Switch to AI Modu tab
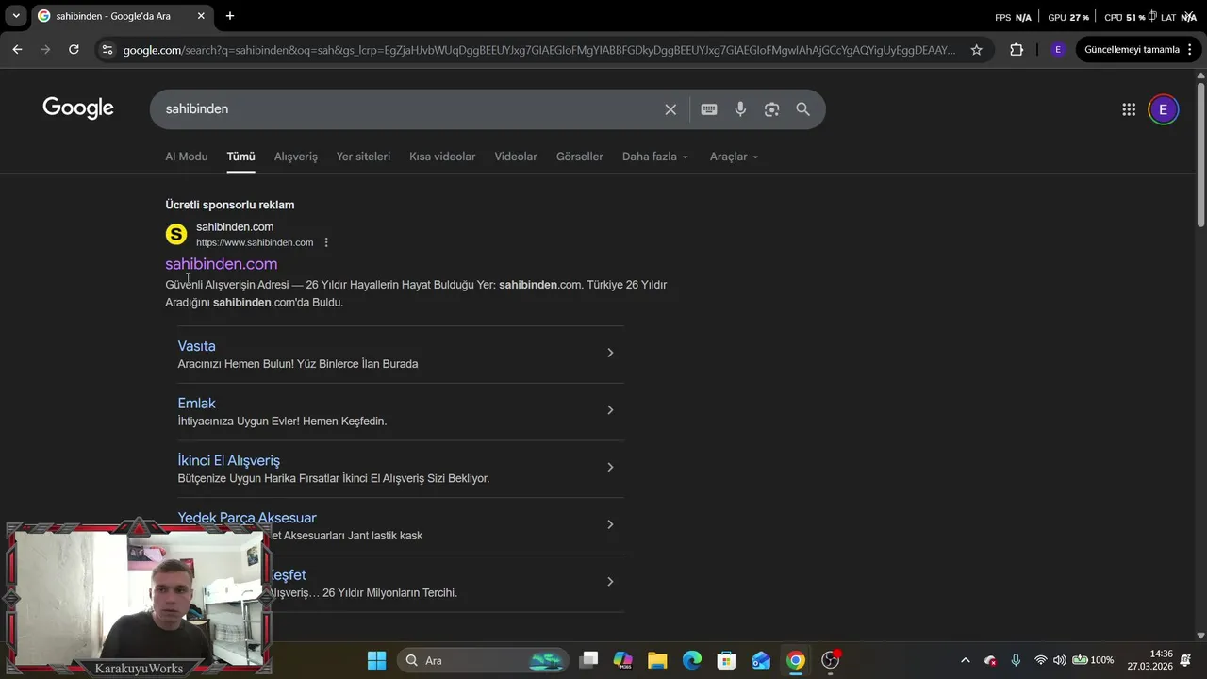This screenshot has width=1207, height=679. click(187, 157)
